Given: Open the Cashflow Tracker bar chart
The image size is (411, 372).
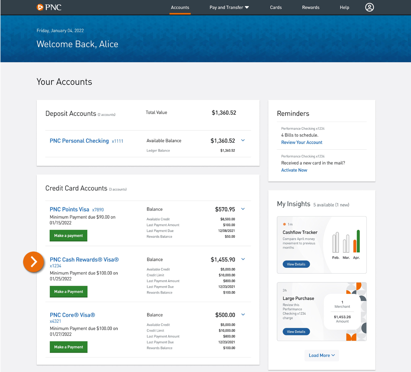Looking at the screenshot, I should point(346,244).
